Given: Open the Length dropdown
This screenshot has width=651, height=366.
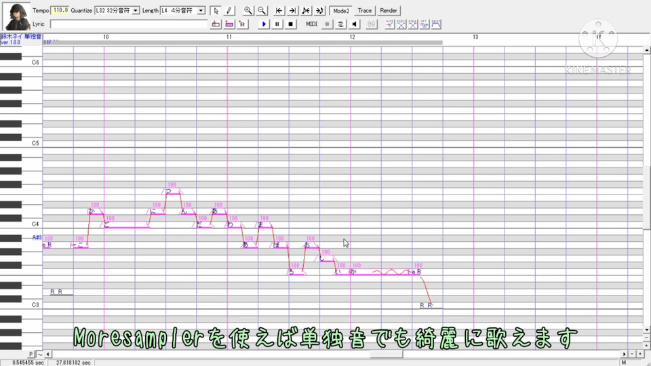Looking at the screenshot, I should click(201, 10).
